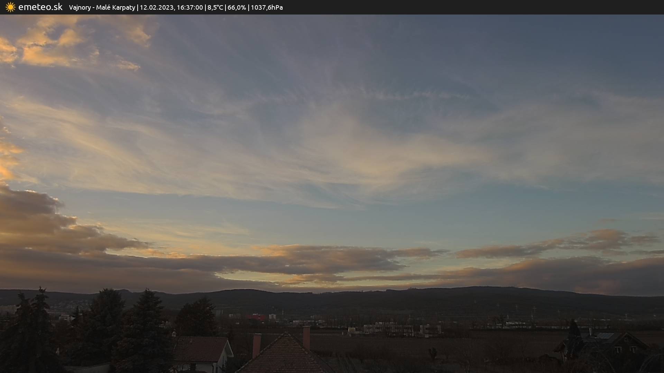Select the date 12.02.2023 in header
The image size is (664, 373).
coord(156,7)
